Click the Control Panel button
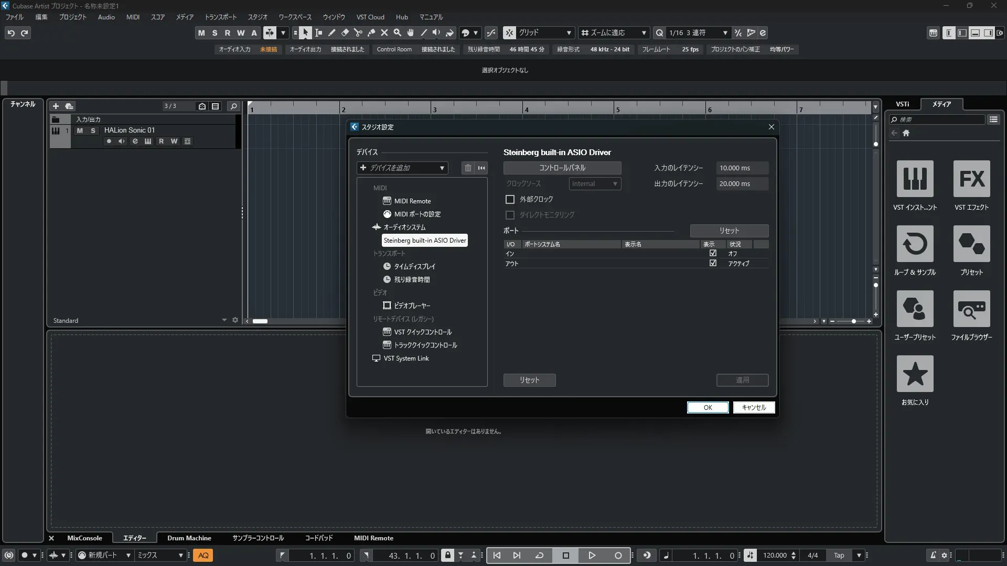Screen dimensions: 1007x566 (562, 168)
